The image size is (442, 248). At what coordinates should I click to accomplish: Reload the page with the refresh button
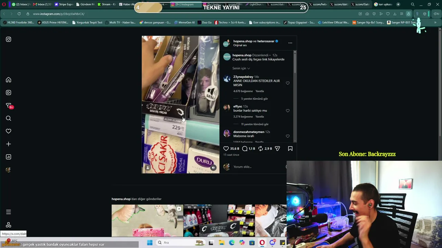coord(19,14)
